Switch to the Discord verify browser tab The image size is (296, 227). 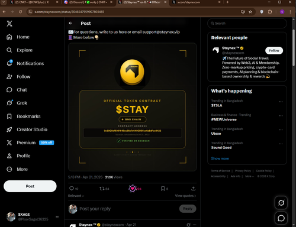[x=88, y=2]
